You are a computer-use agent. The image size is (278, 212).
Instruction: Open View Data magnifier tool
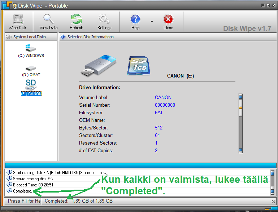pos(48,22)
